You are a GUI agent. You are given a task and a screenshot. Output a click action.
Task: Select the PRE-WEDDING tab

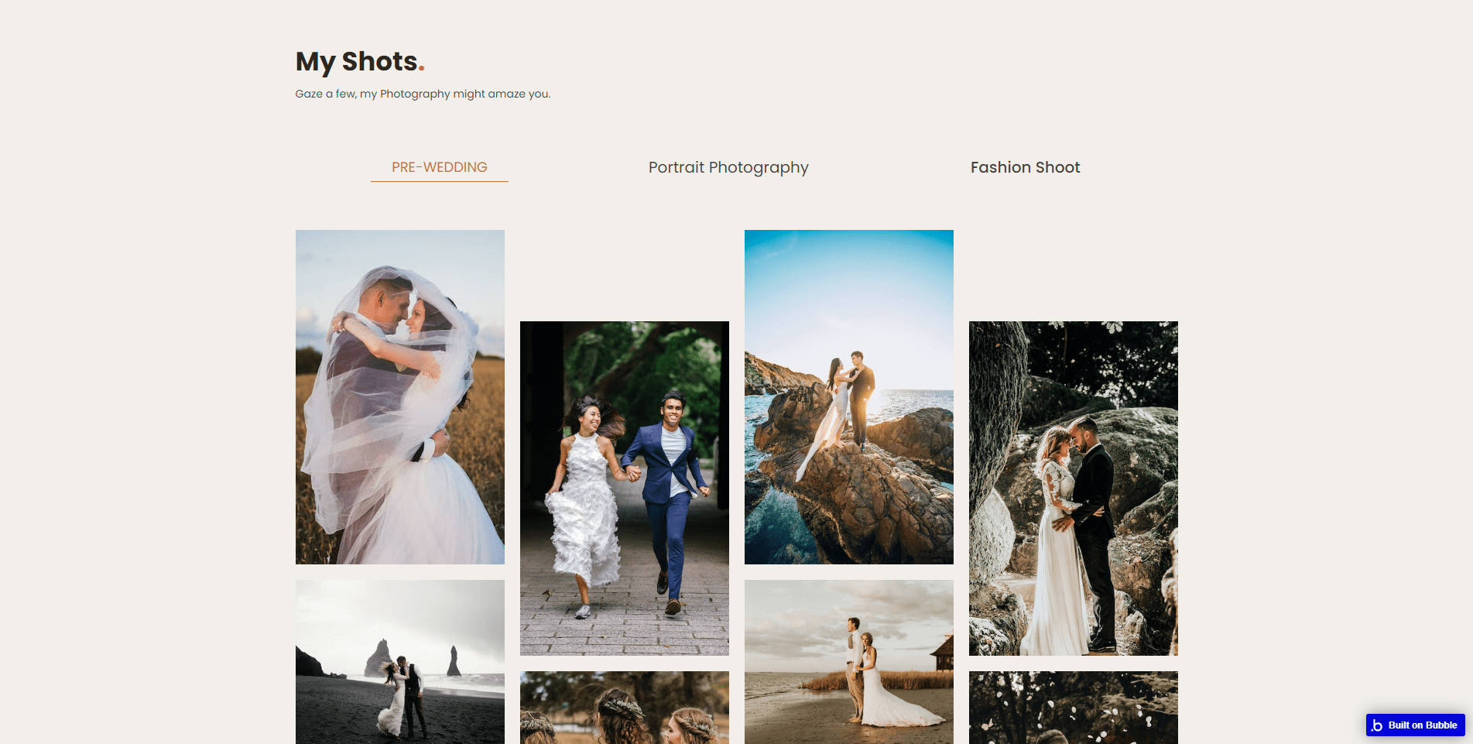click(439, 167)
